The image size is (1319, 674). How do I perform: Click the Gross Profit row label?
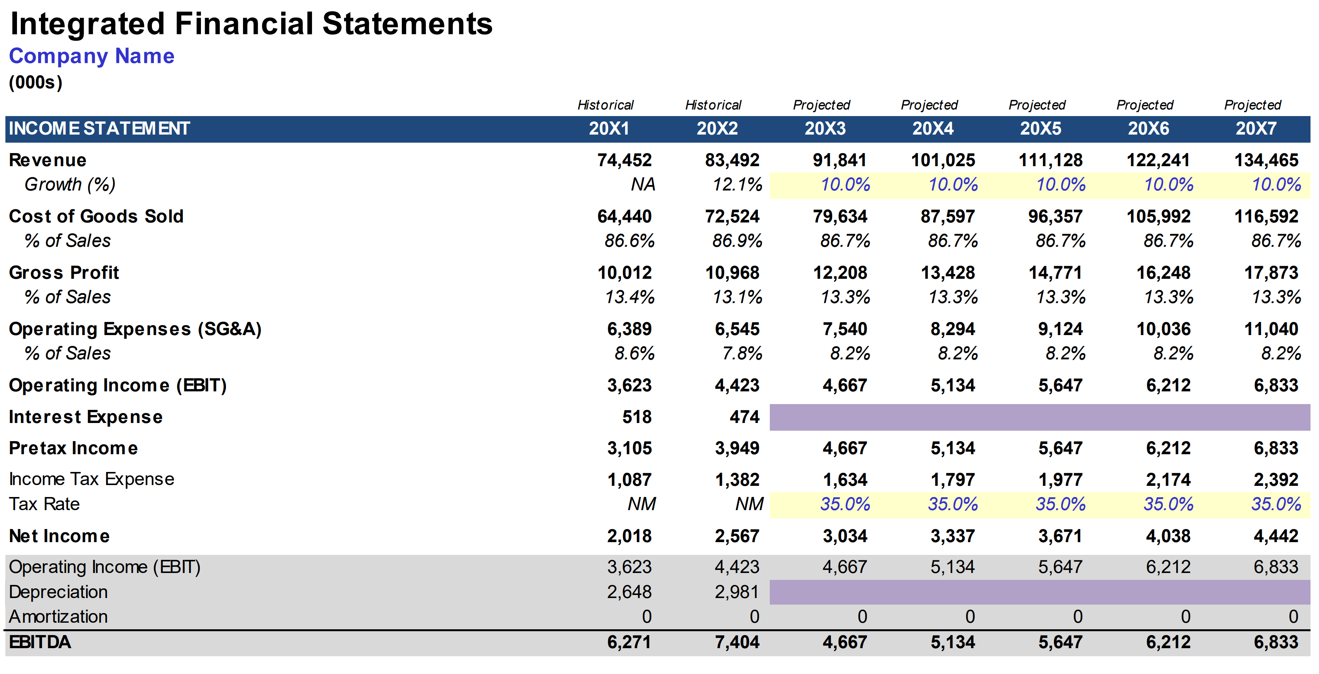(64, 273)
